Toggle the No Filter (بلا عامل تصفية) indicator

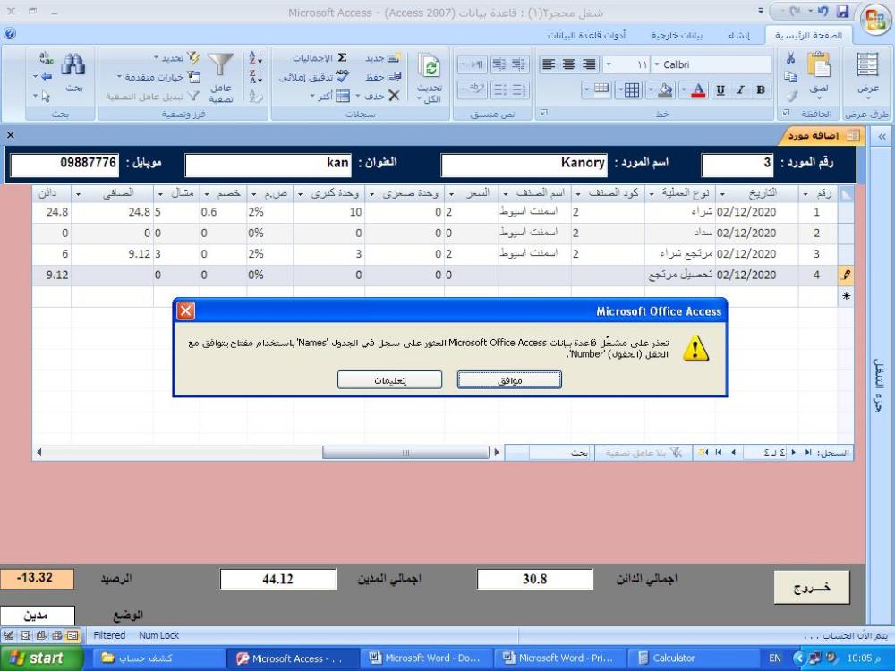click(x=644, y=453)
